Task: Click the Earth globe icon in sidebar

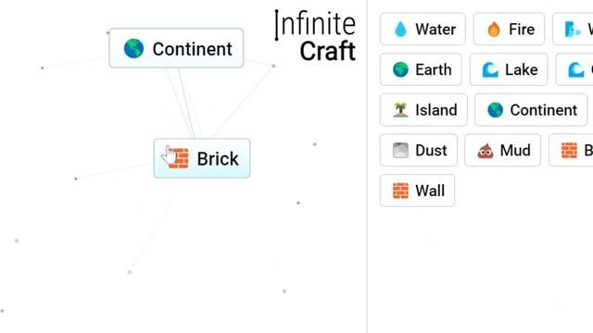Action: coord(400,69)
